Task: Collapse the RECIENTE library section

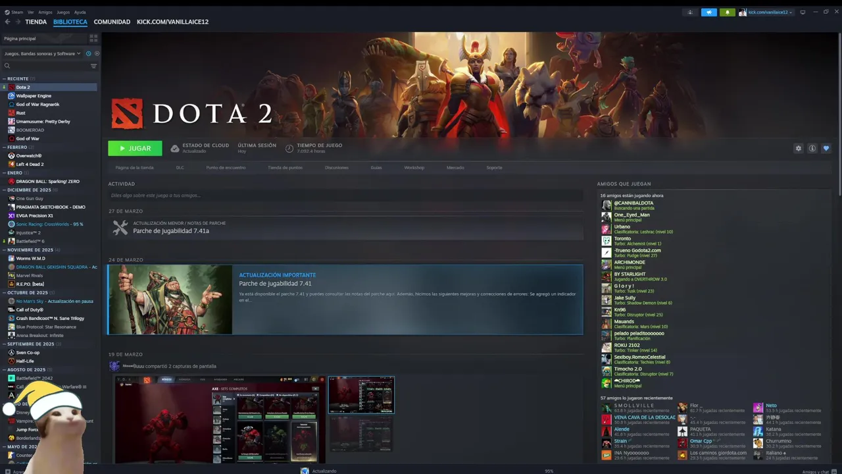Action: pyautogui.click(x=4, y=78)
